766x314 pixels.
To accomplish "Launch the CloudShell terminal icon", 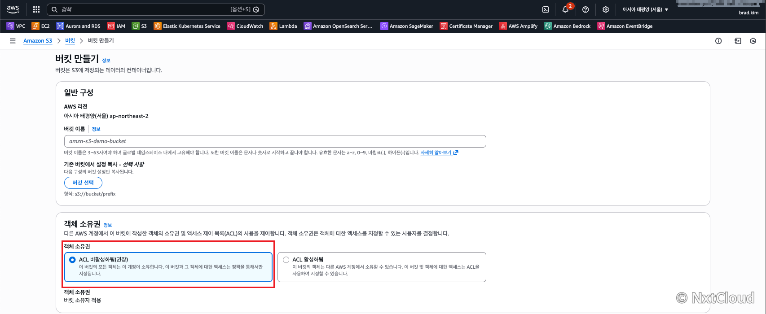I will click(546, 9).
